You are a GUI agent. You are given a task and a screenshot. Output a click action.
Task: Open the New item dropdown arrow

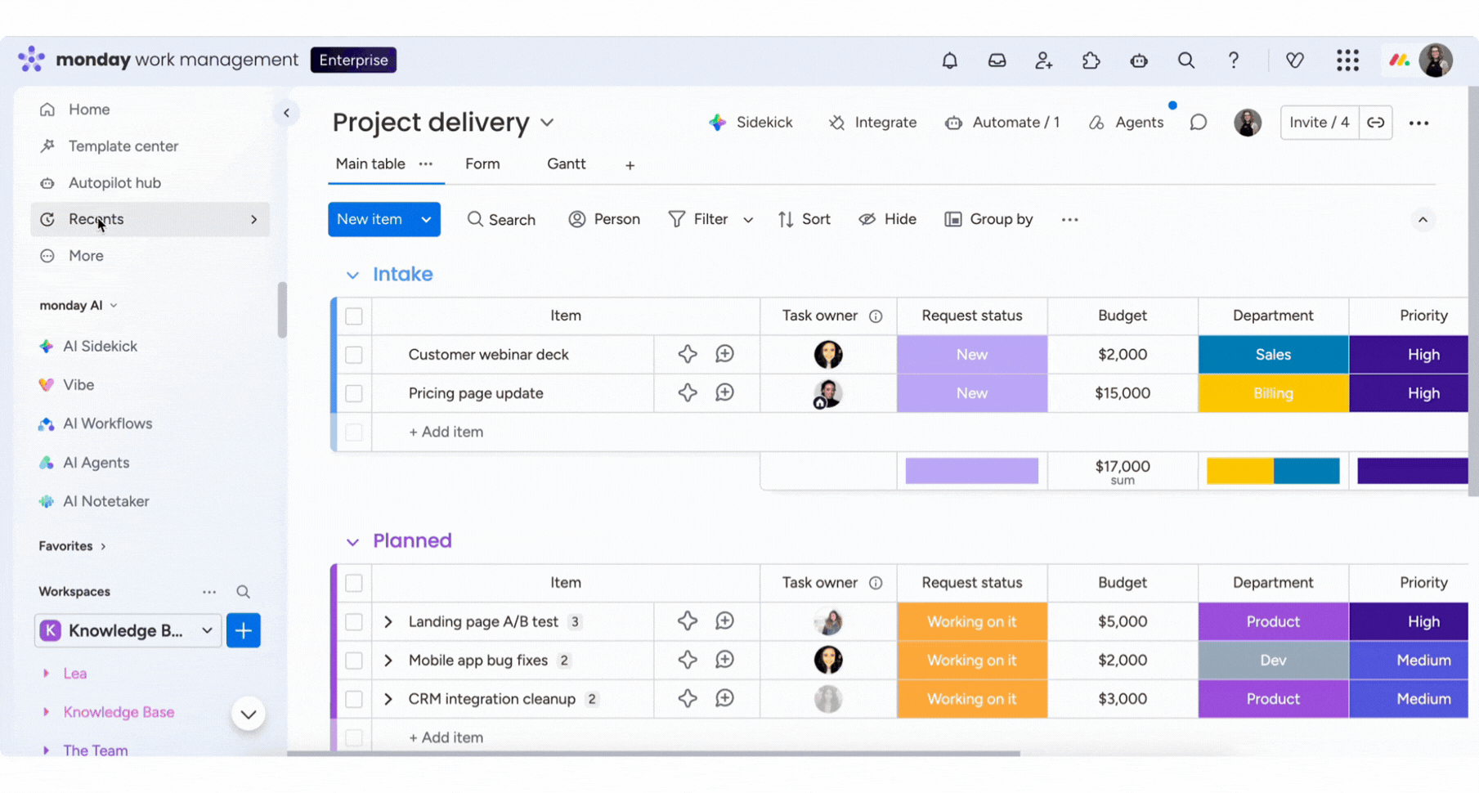426,220
